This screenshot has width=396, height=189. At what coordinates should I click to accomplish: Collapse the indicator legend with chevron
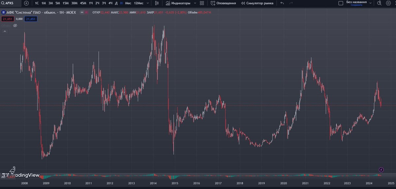tap(5, 31)
